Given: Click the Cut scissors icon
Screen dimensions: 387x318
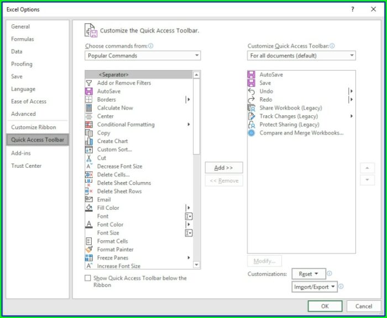Looking at the screenshot, I should click(x=88, y=158).
